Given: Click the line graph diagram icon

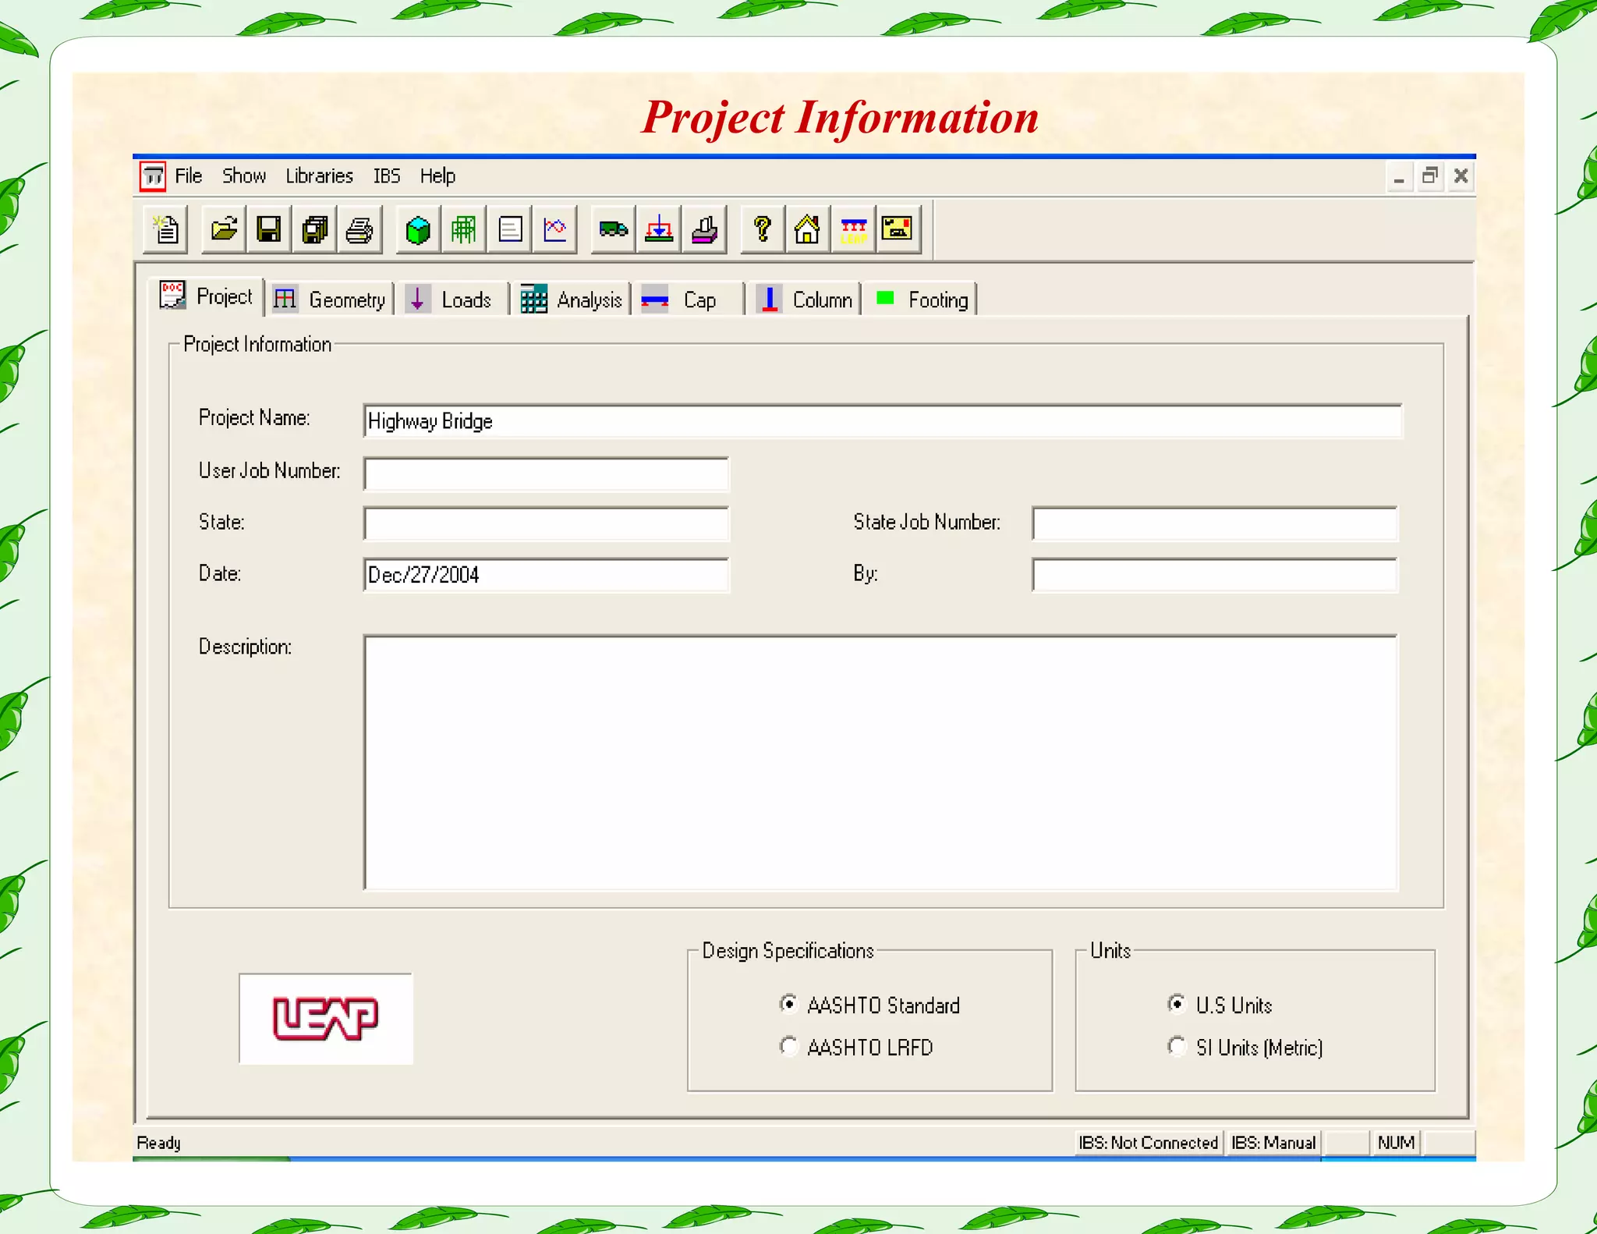Looking at the screenshot, I should (554, 230).
